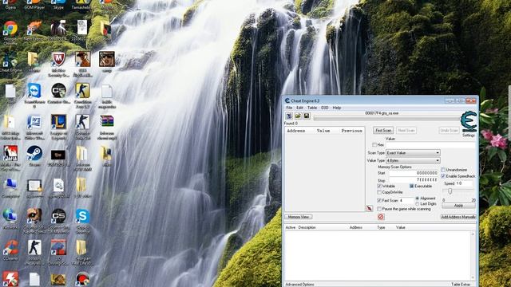Image resolution: width=511 pixels, height=287 pixels.
Task: Open the CCleaner desktop shortcut
Action: click(x=10, y=247)
